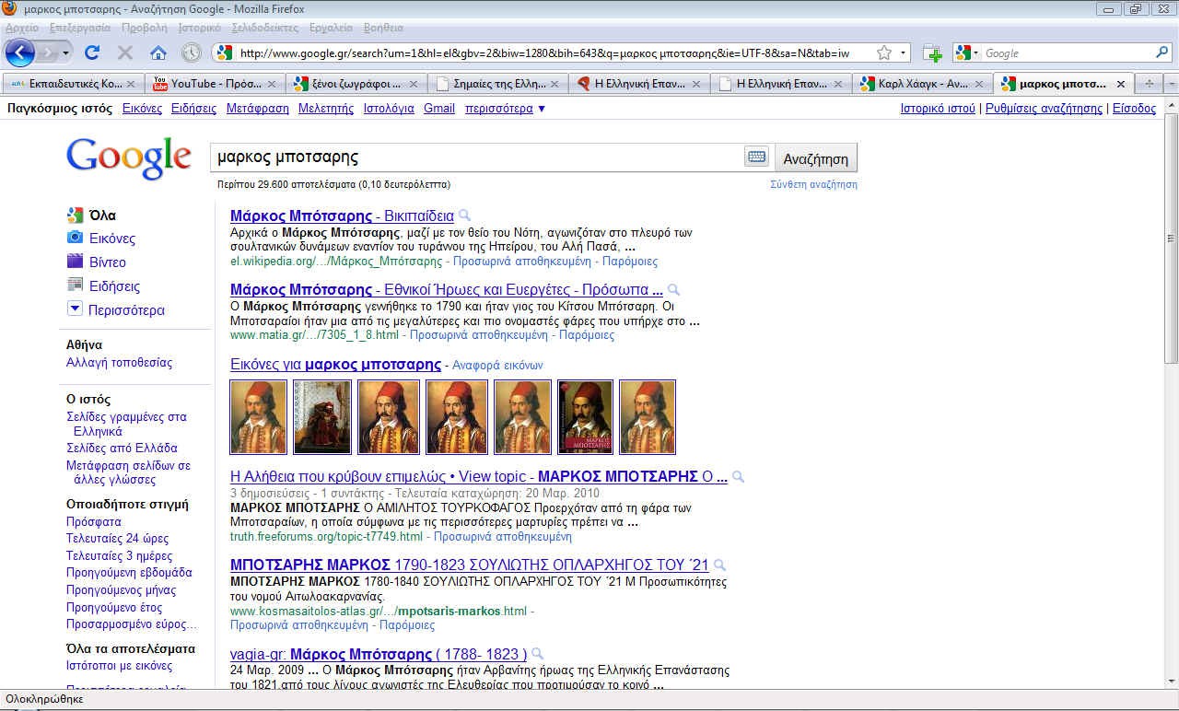Click the browser Back arrow button
Screen dimensions: 1179x711
pos(19,52)
